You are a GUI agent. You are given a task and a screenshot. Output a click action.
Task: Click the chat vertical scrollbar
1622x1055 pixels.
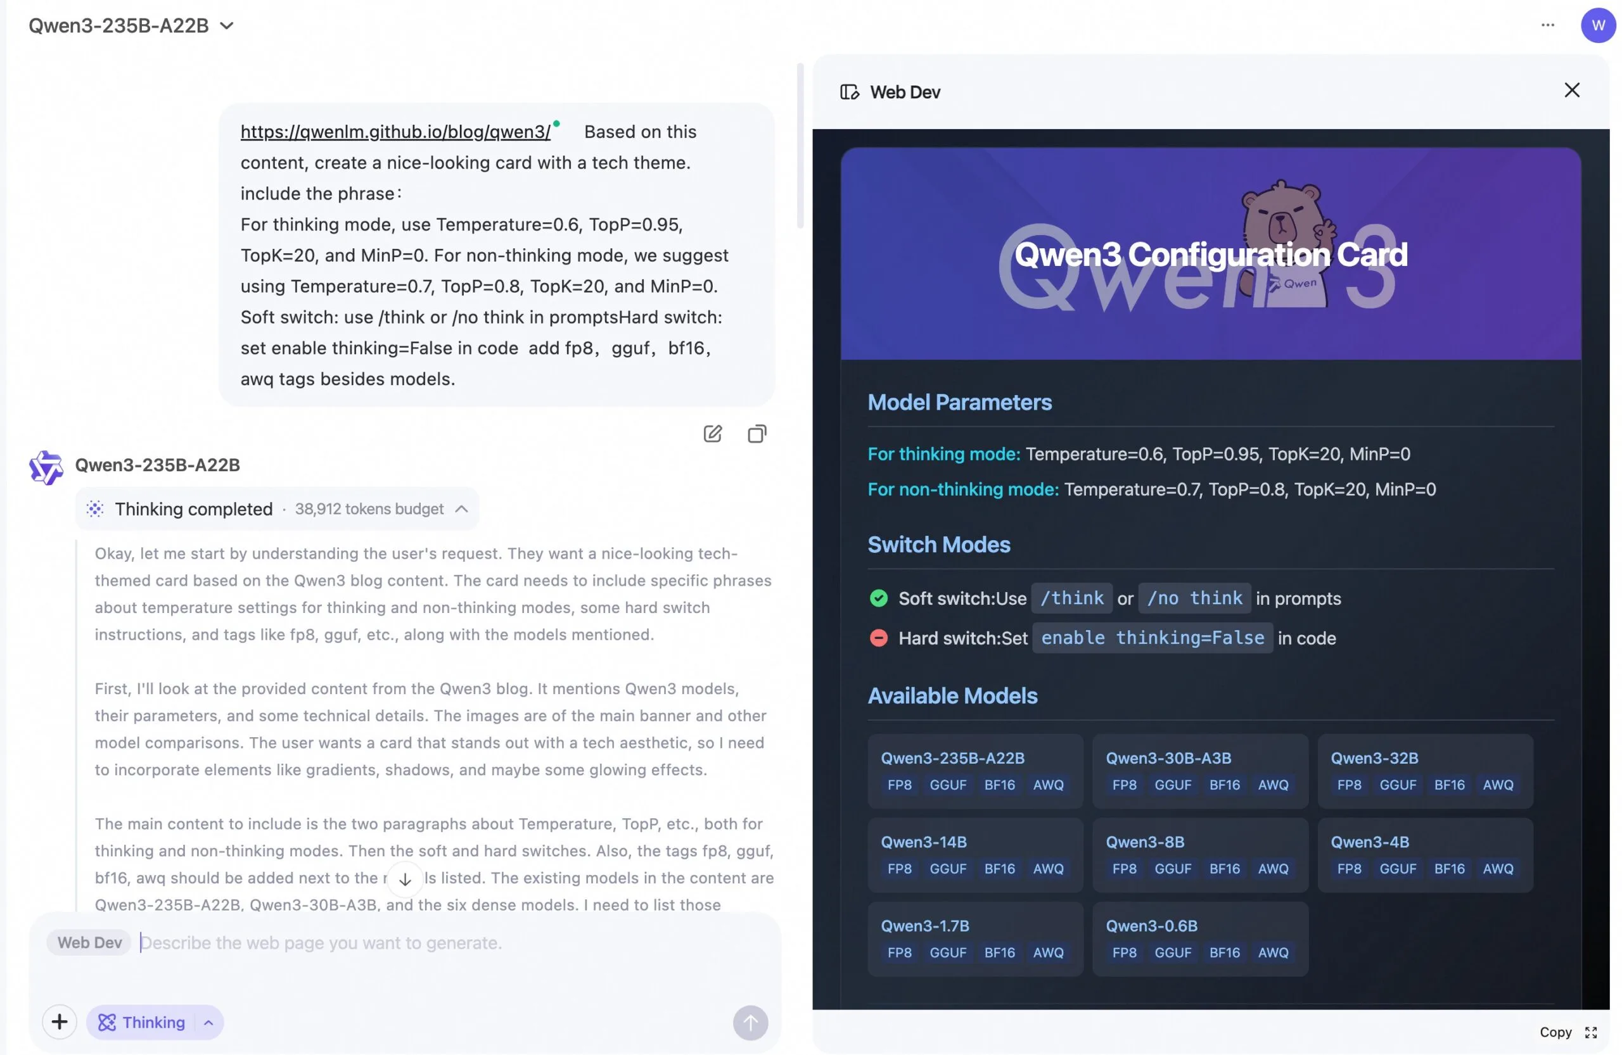point(800,145)
